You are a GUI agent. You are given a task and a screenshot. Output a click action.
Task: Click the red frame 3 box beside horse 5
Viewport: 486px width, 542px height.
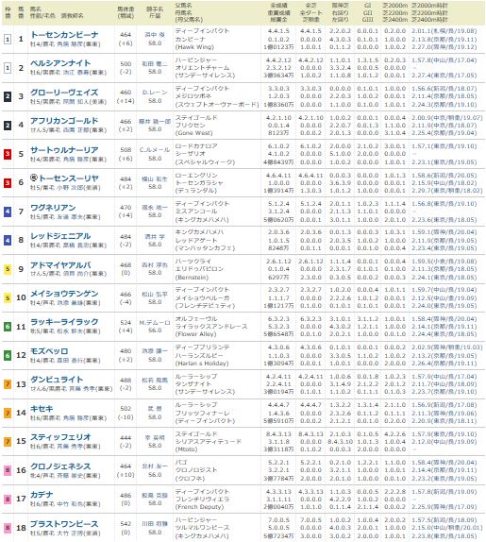click(8, 154)
